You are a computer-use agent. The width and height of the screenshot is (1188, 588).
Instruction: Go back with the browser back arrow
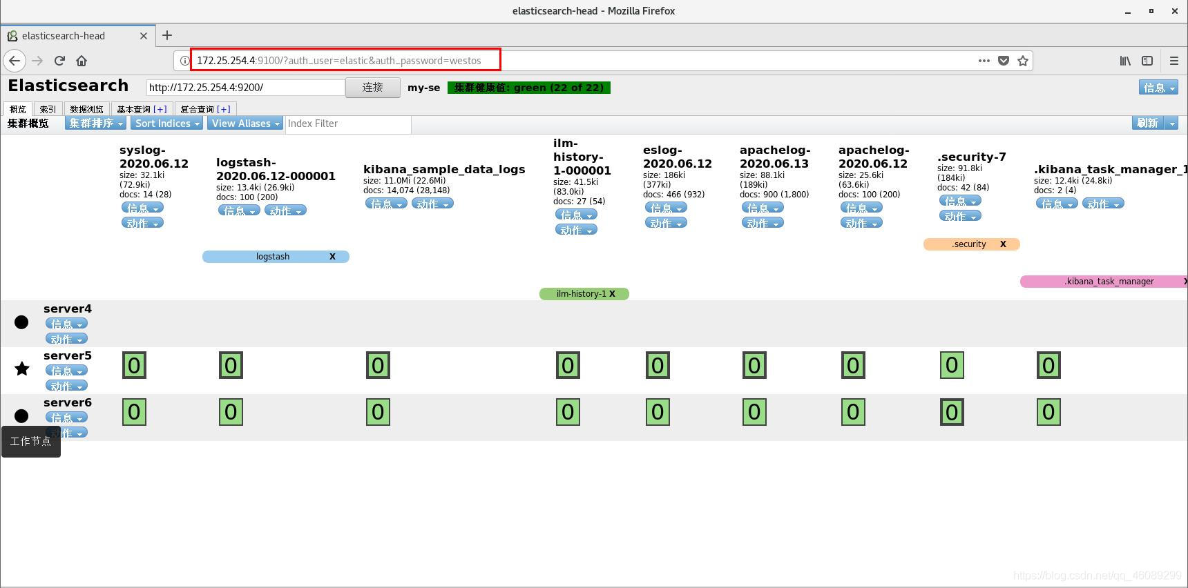point(15,61)
